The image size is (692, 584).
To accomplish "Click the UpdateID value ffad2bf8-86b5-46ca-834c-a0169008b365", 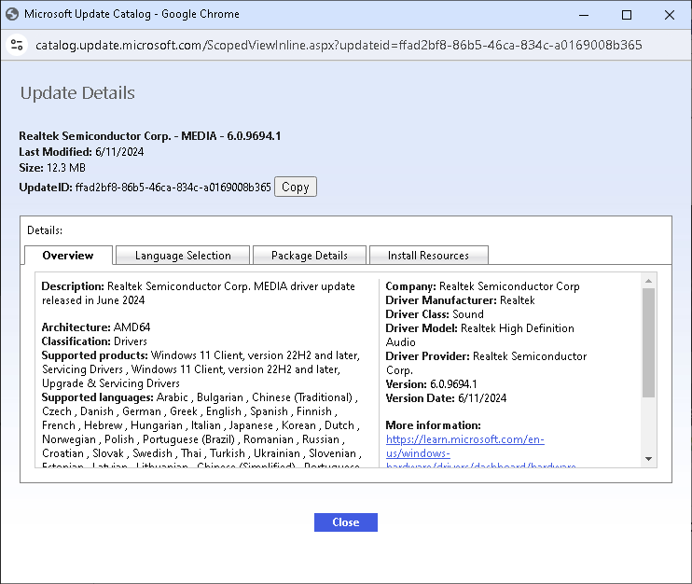I will click(x=173, y=188).
